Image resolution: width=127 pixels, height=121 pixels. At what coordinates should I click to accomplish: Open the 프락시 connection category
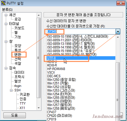[19, 77]
